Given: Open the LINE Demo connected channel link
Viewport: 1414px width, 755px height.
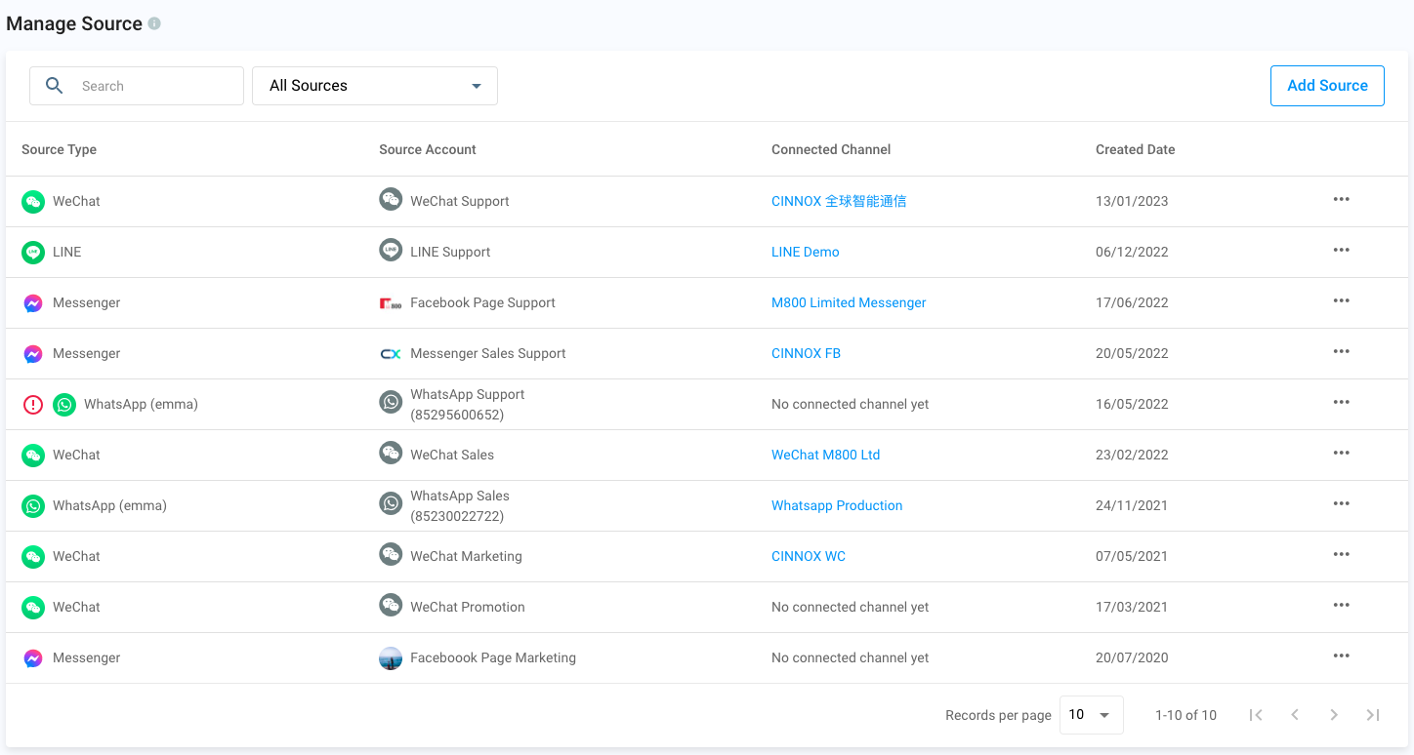Looking at the screenshot, I should click(x=805, y=252).
